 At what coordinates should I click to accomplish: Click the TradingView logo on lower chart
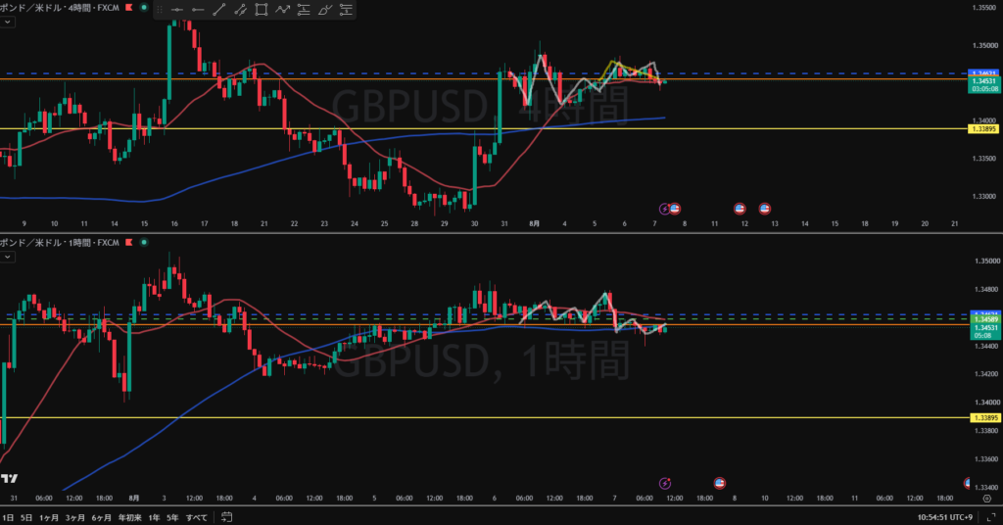9,478
